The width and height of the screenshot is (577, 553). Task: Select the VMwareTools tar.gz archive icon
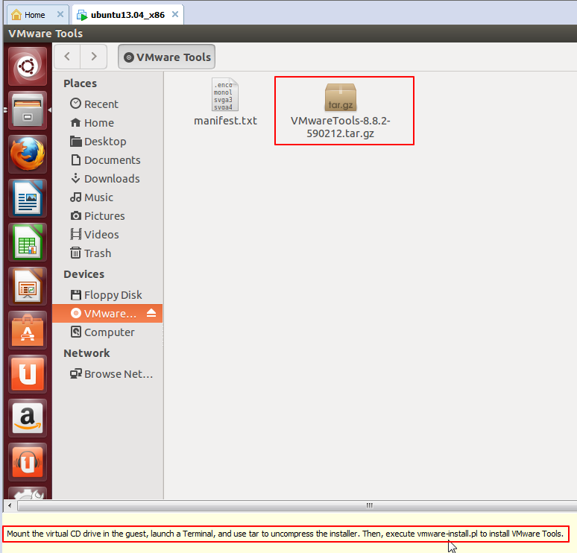(x=341, y=97)
